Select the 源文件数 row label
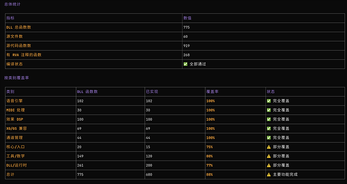347x184 pixels. (15, 37)
